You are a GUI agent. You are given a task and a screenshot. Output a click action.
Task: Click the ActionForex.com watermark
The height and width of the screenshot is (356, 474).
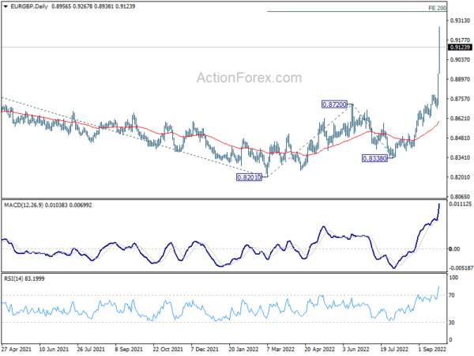pyautogui.click(x=249, y=78)
